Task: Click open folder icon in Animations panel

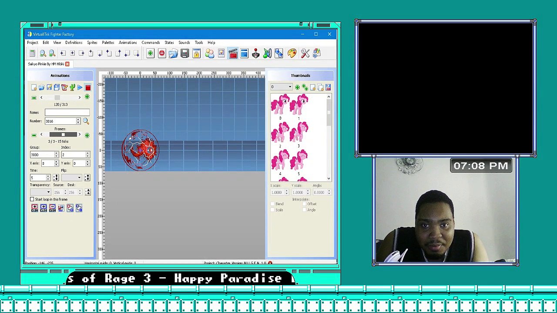Action: (x=41, y=87)
